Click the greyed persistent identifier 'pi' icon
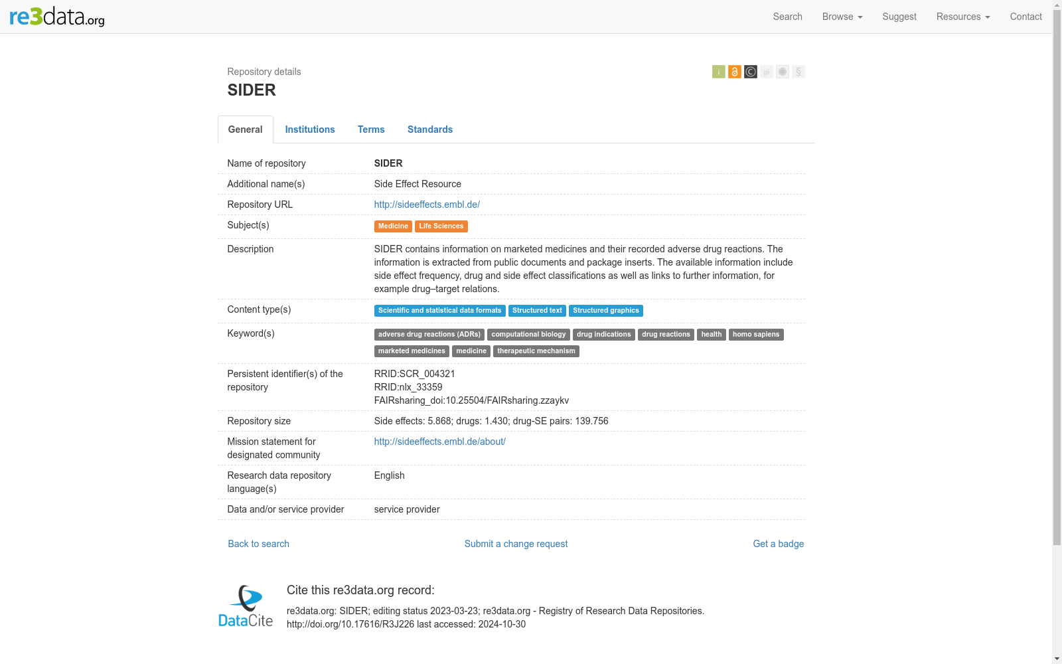 (x=767, y=72)
